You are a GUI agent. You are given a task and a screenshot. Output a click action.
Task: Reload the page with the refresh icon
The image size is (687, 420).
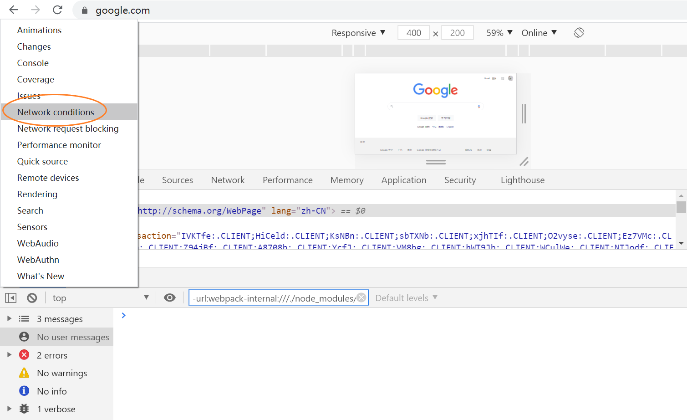pos(57,10)
